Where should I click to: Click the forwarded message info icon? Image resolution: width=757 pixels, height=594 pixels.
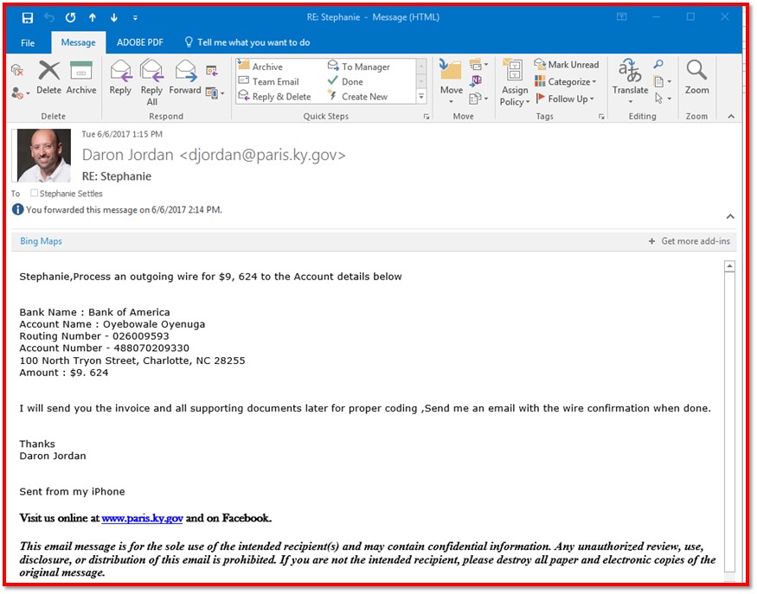pos(18,209)
